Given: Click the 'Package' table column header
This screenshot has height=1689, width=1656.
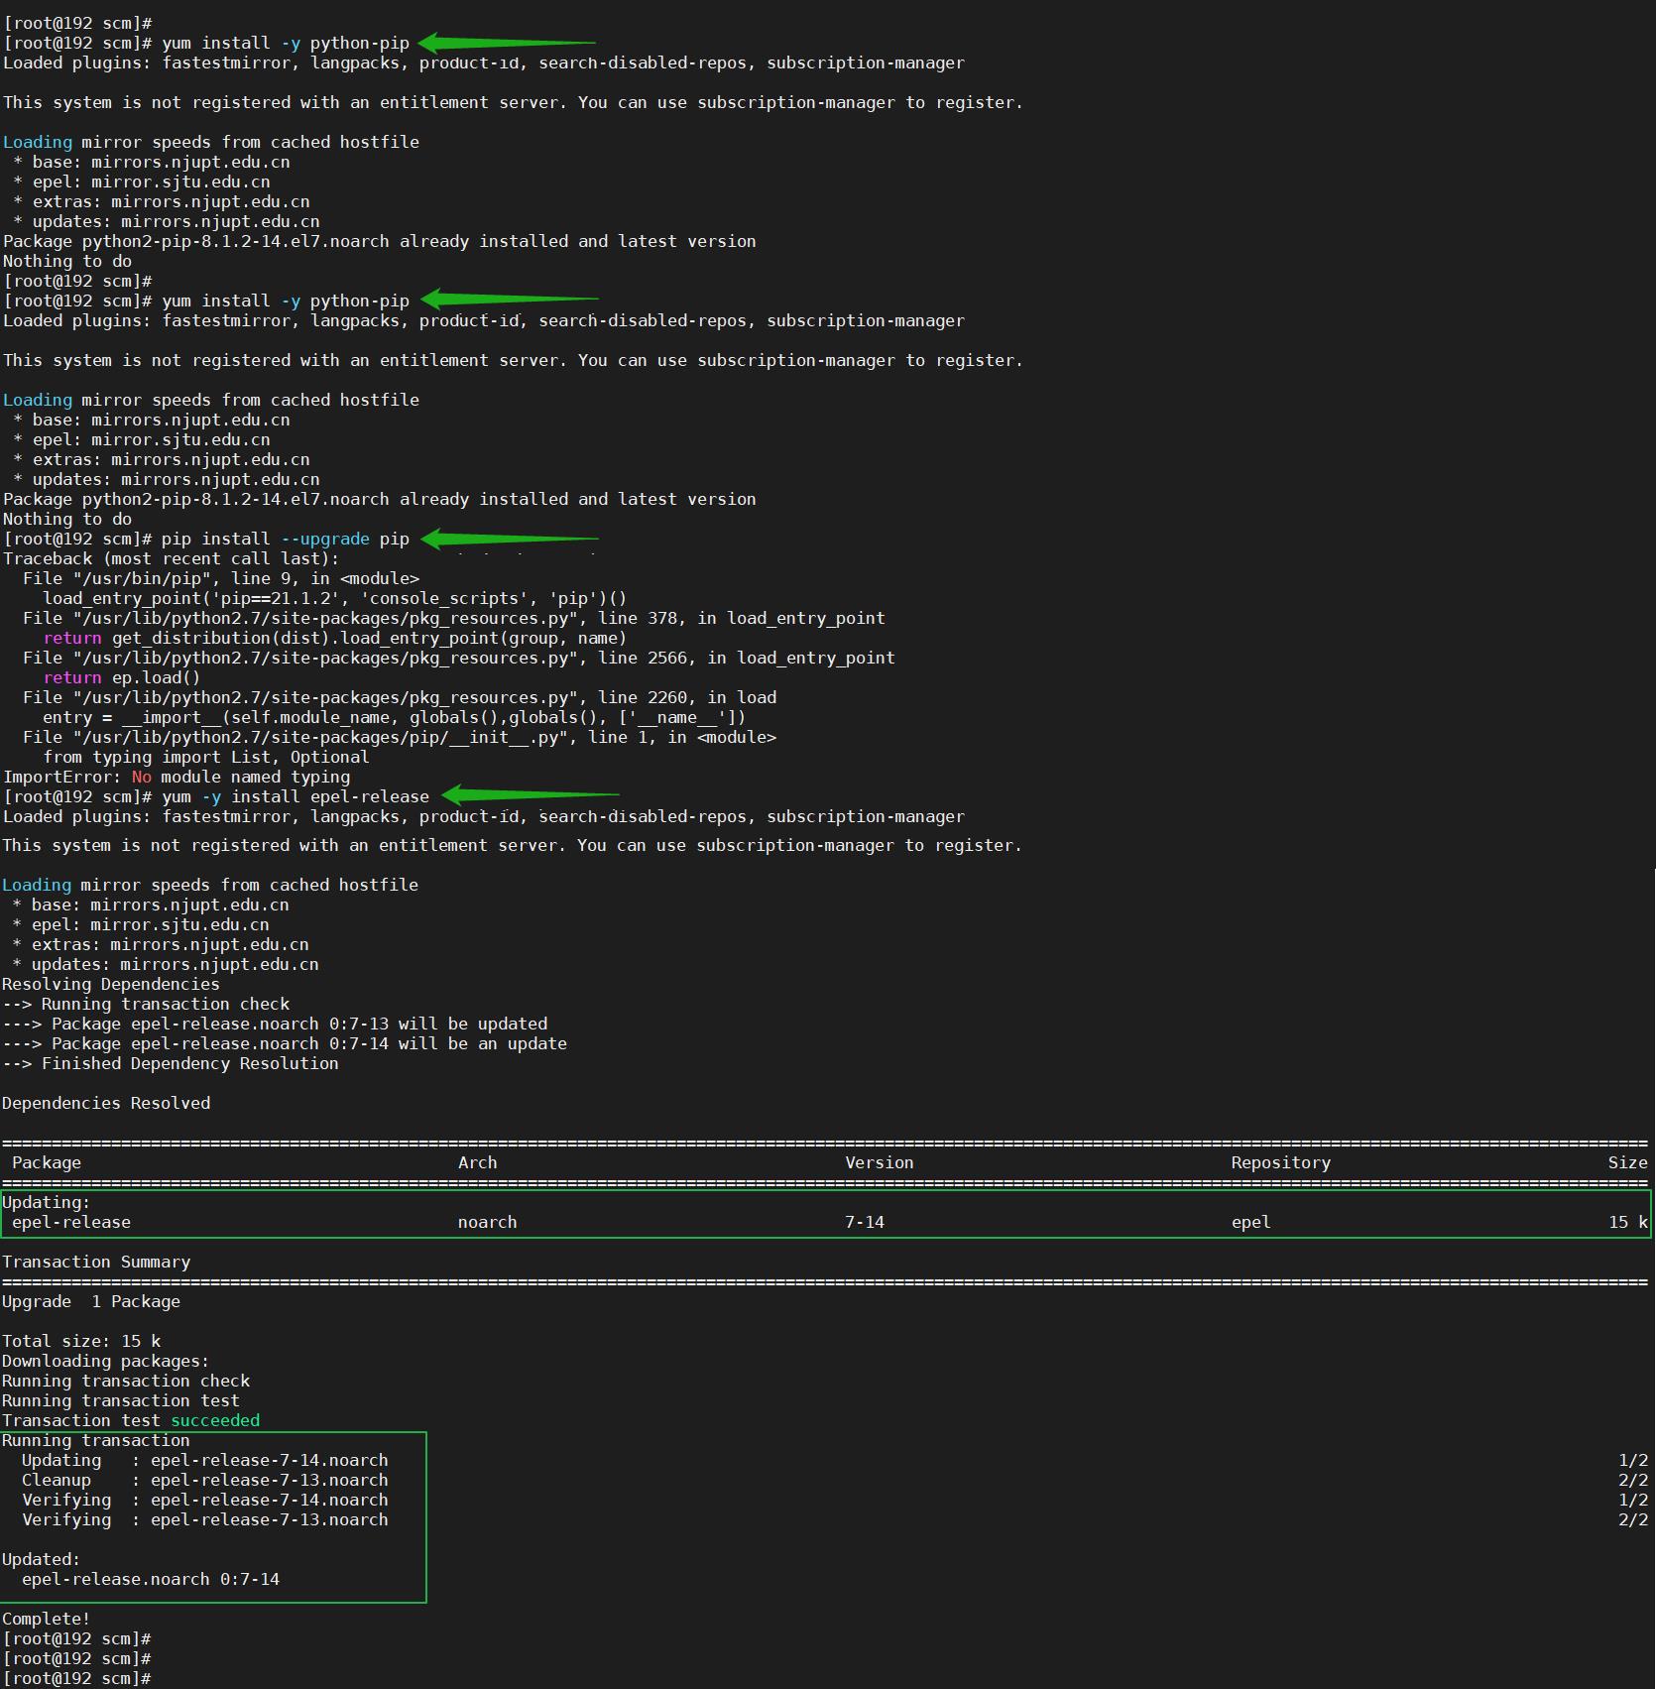Looking at the screenshot, I should [47, 1162].
